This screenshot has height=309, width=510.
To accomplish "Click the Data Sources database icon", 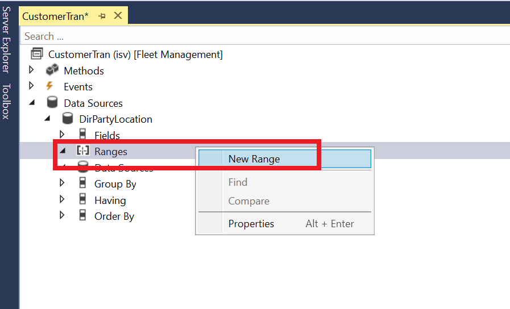I will (52, 103).
